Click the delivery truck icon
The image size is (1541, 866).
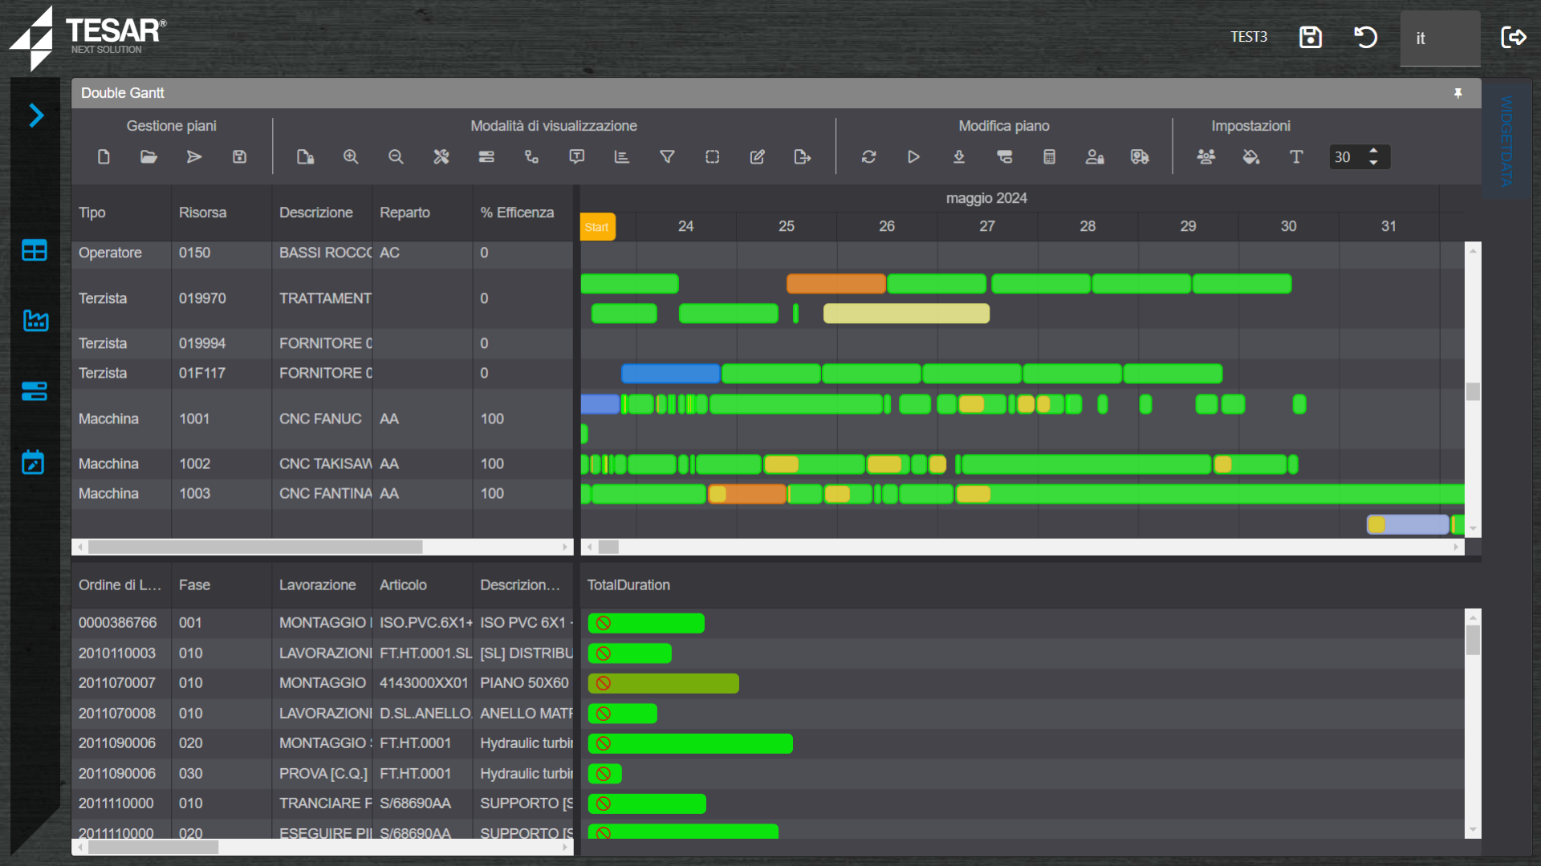coord(1140,157)
